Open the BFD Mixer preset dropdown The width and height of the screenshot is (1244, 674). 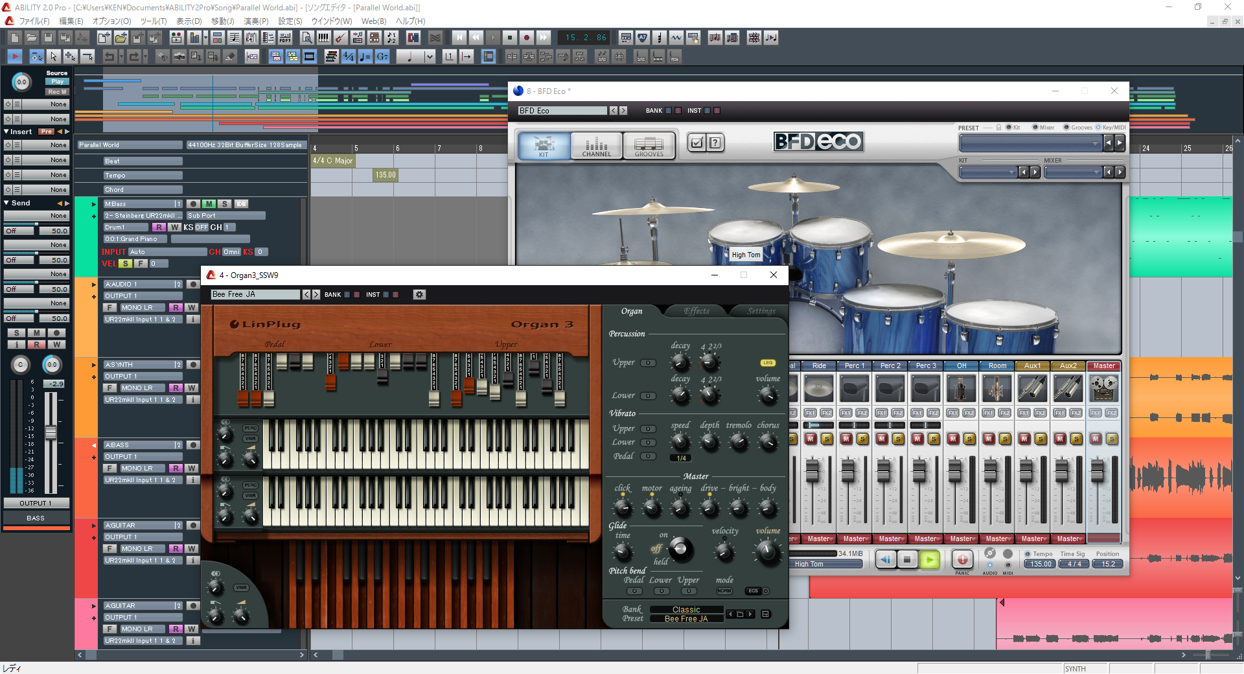pos(1074,172)
